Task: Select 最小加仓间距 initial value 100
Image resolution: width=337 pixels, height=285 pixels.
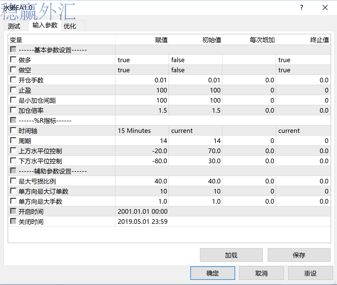Action: (196, 100)
